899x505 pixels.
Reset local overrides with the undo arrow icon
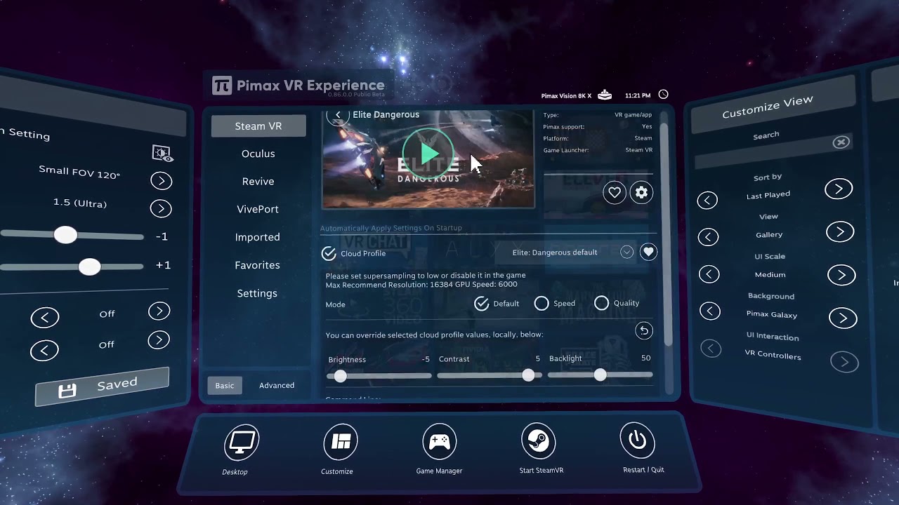643,330
